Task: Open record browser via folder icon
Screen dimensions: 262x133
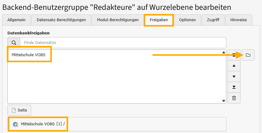Action: tap(248, 55)
